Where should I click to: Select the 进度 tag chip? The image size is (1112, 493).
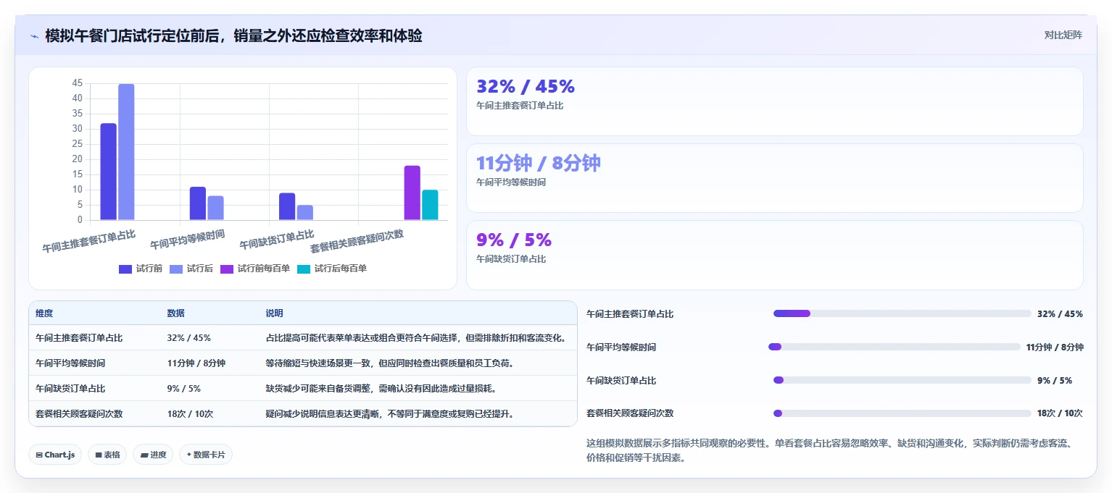[x=153, y=455]
